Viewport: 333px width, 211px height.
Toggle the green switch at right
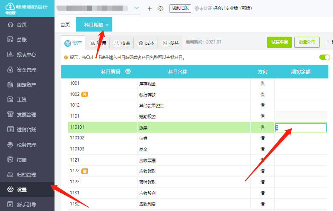coord(324,57)
